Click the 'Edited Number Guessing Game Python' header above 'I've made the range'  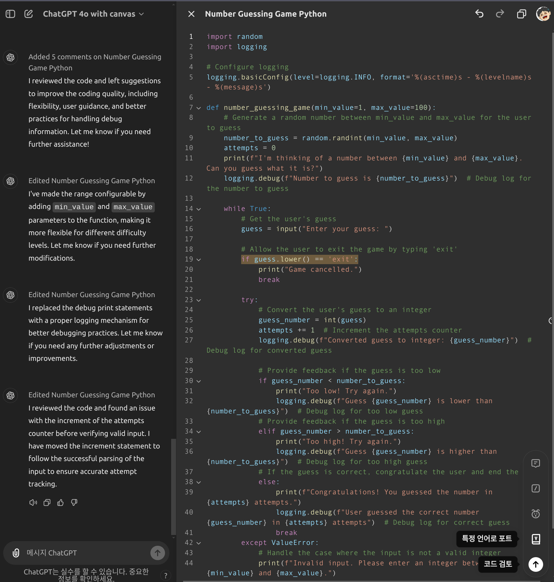(x=91, y=181)
